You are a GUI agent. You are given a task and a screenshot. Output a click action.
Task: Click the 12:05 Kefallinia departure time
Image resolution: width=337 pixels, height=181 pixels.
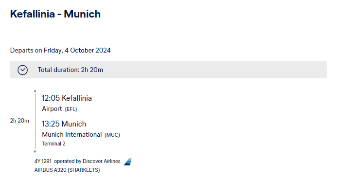67,98
